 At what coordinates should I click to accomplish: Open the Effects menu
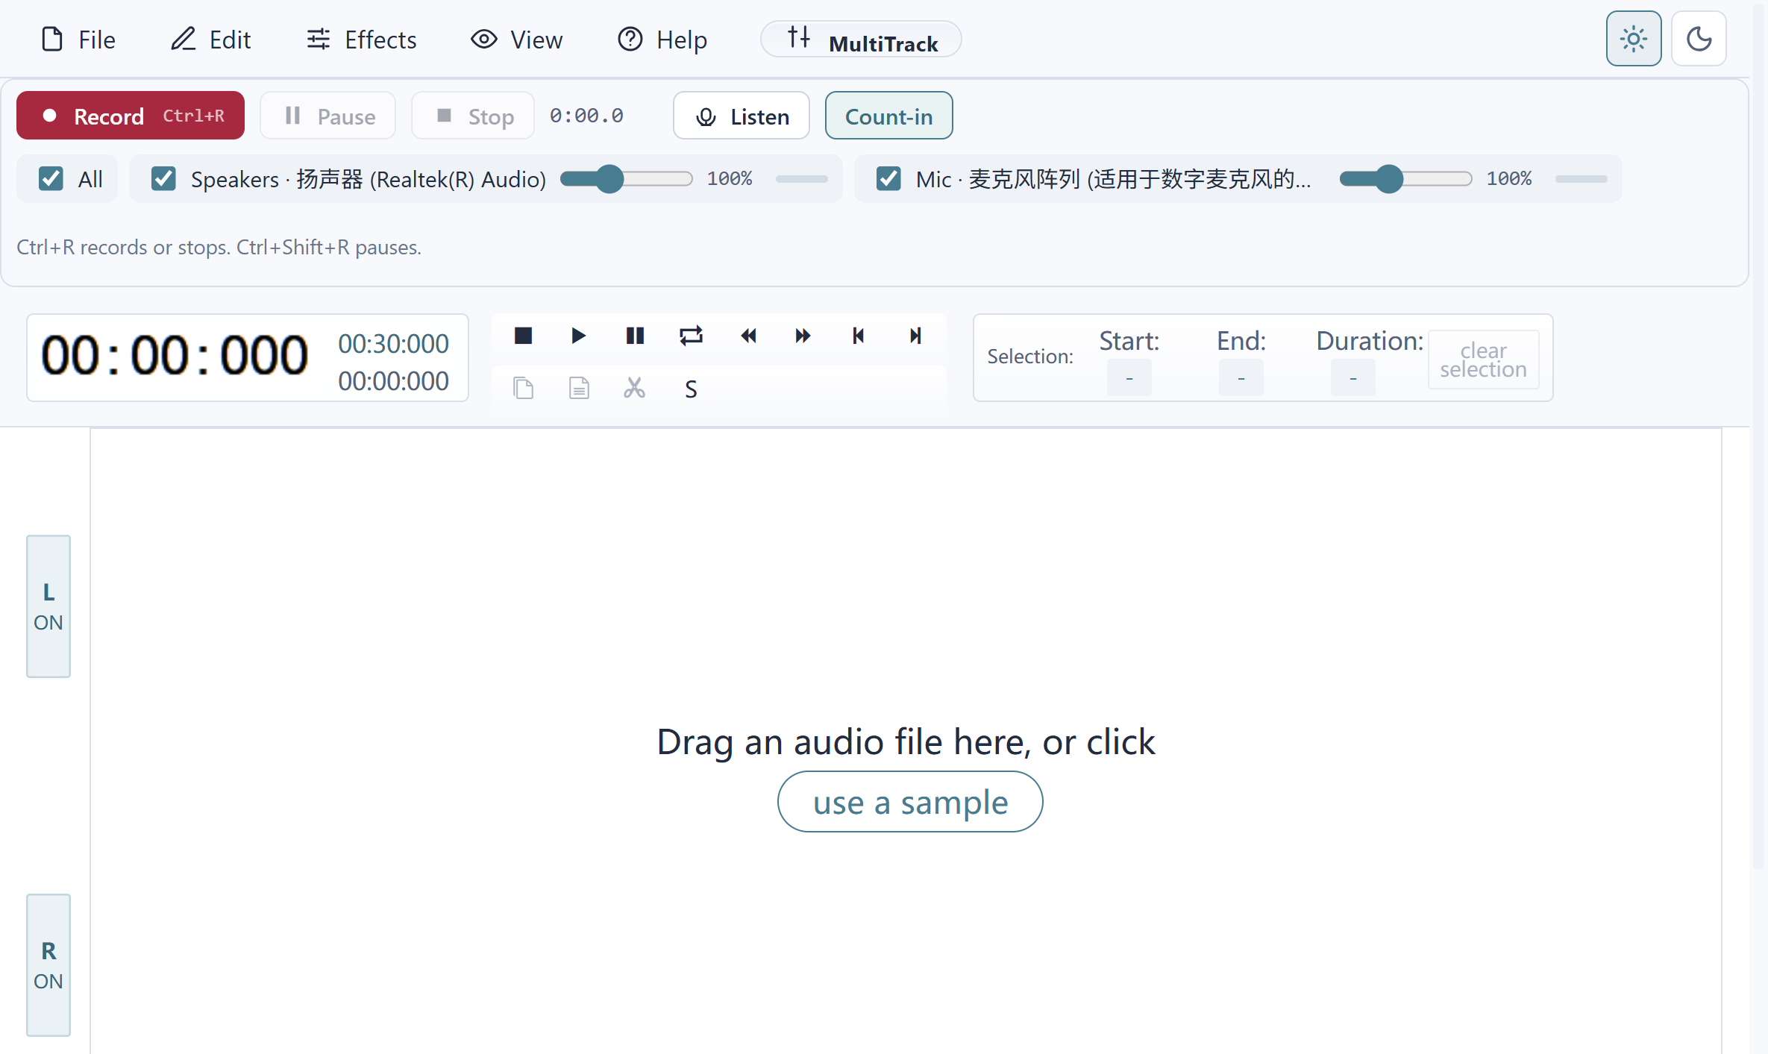[362, 40]
